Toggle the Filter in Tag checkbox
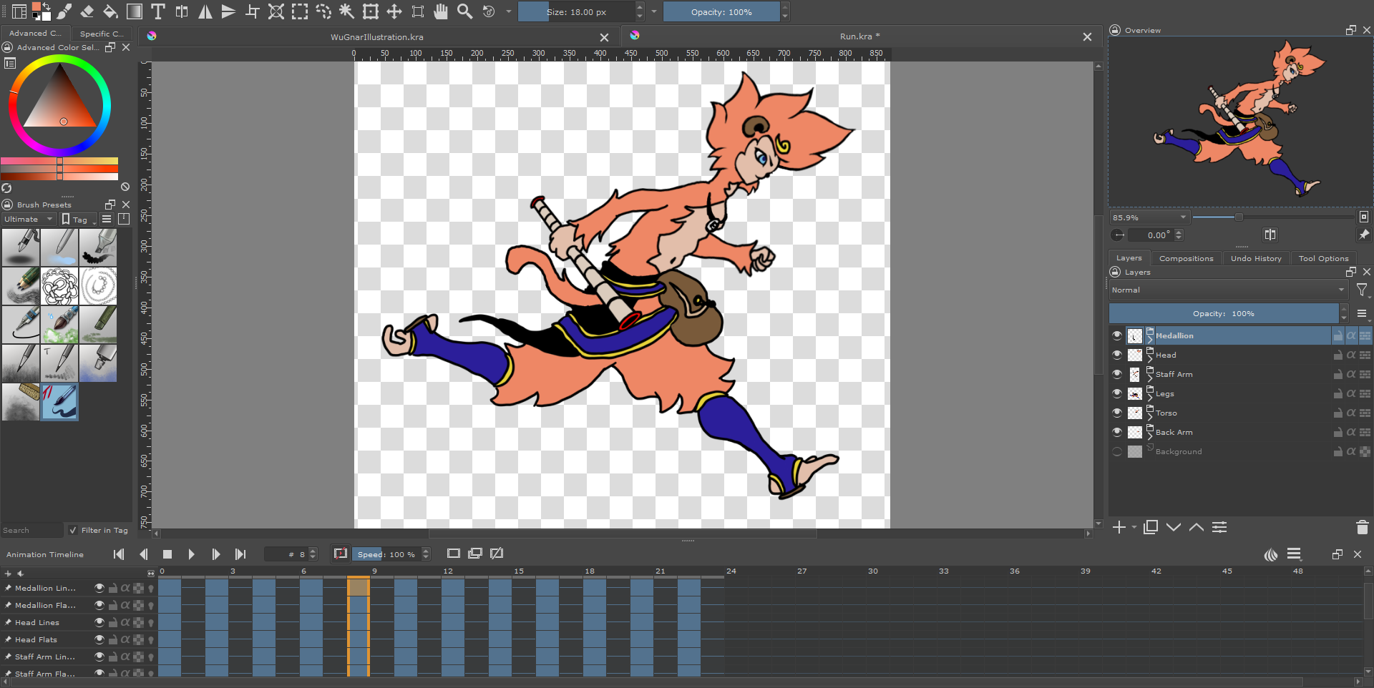 tap(73, 530)
